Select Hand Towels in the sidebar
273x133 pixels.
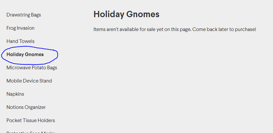click(20, 41)
